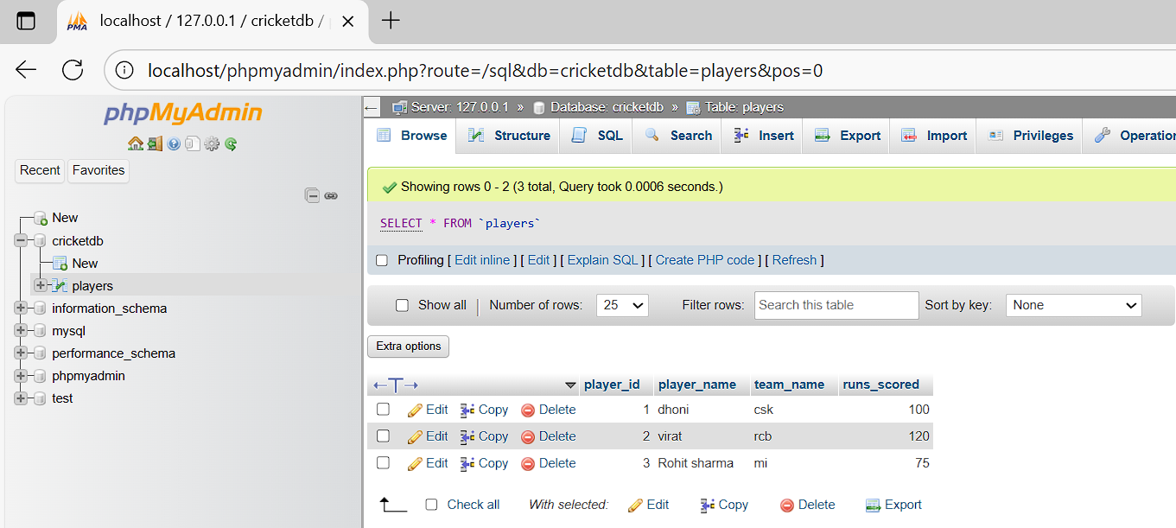Open phpMyAdmin documentation help icon
Image resolution: width=1176 pixels, height=528 pixels.
coord(174,144)
